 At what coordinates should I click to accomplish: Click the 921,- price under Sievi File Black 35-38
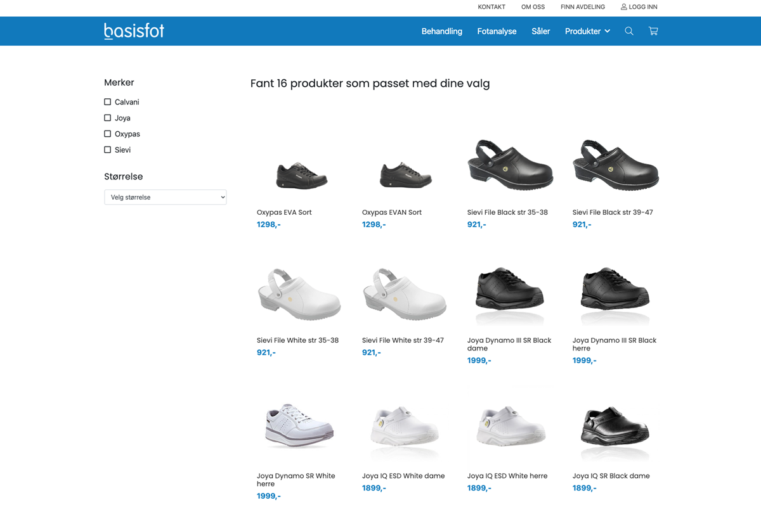coord(477,224)
